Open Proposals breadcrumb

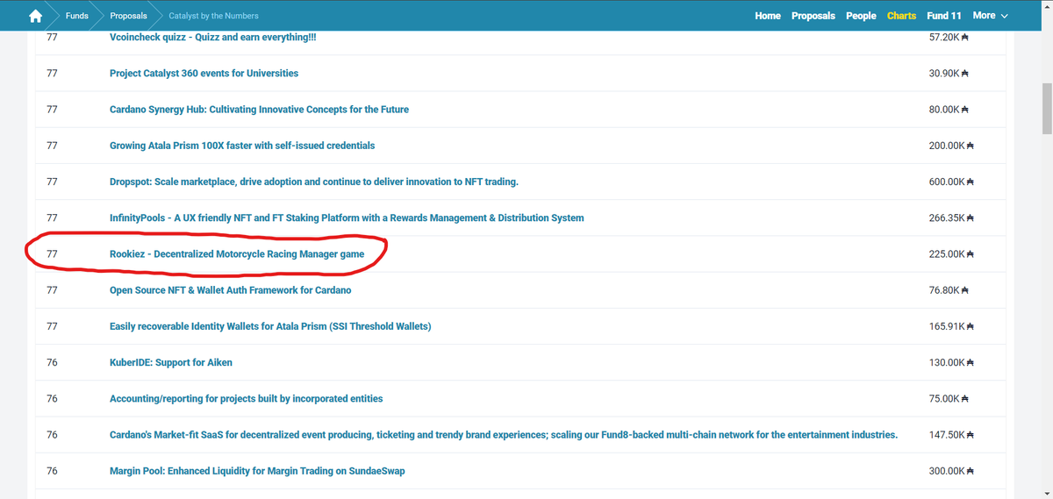point(128,16)
